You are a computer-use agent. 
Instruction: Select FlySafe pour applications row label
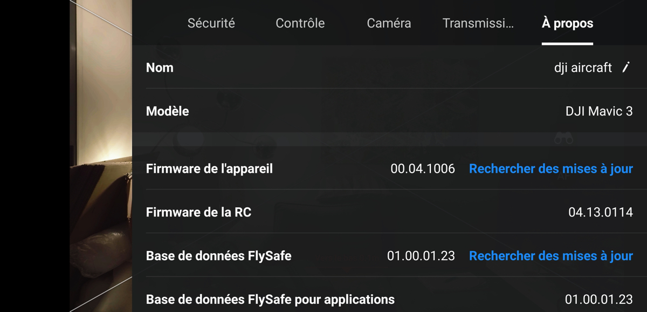tap(270, 299)
